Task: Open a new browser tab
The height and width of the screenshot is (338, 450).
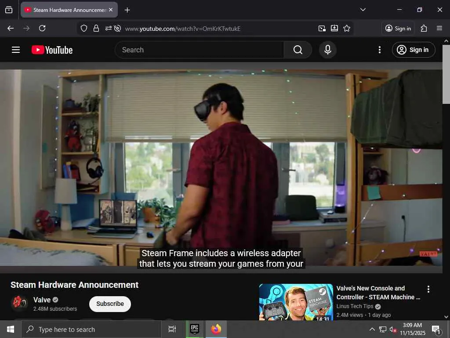Action: click(x=127, y=10)
